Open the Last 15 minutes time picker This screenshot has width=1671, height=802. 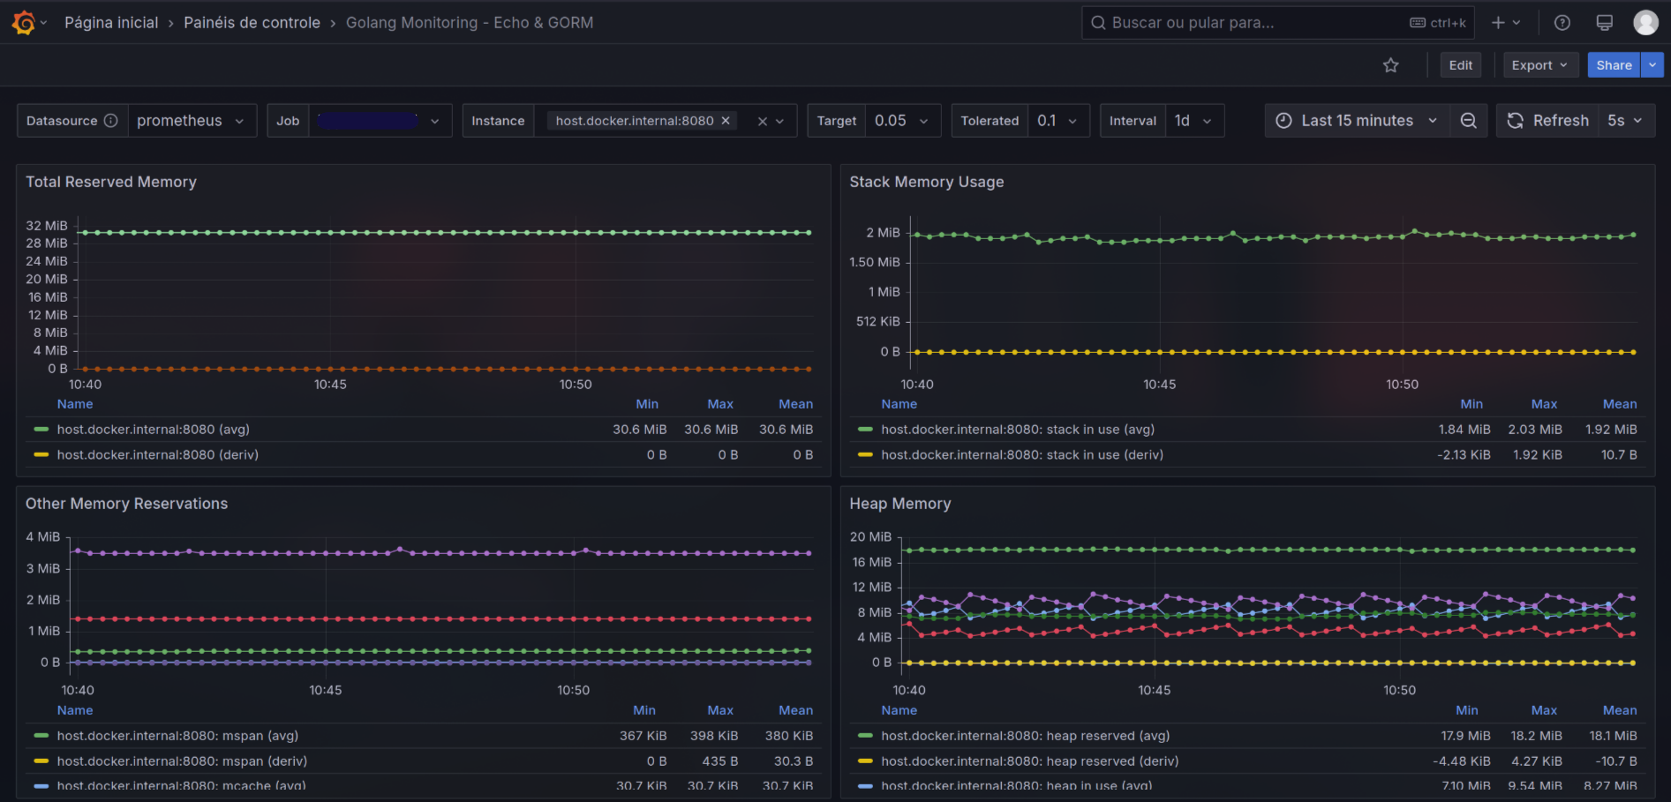[x=1357, y=121]
